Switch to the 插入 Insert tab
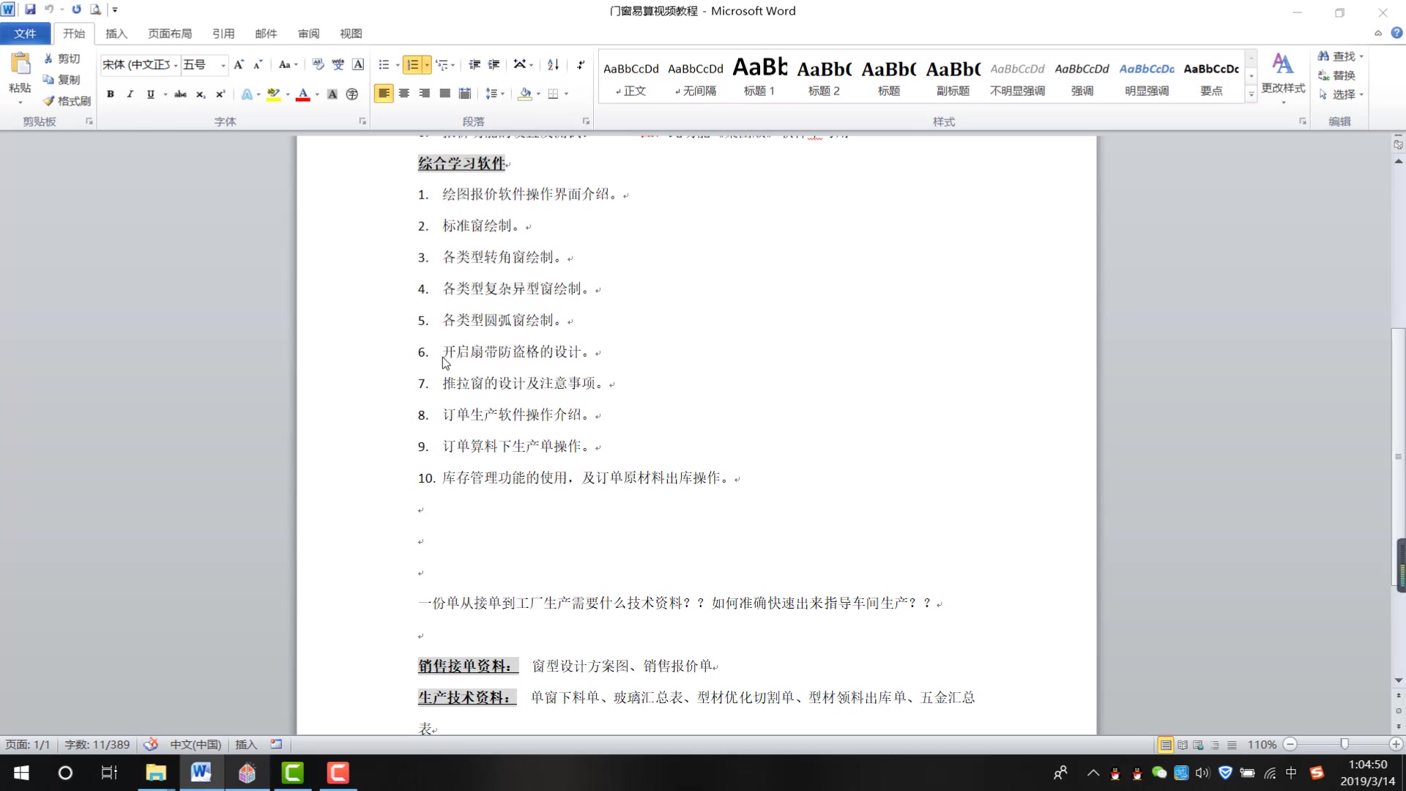 click(x=116, y=34)
